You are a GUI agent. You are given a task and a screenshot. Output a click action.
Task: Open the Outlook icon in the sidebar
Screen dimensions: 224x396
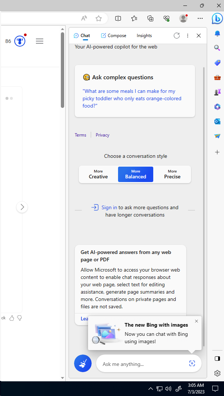click(x=217, y=121)
